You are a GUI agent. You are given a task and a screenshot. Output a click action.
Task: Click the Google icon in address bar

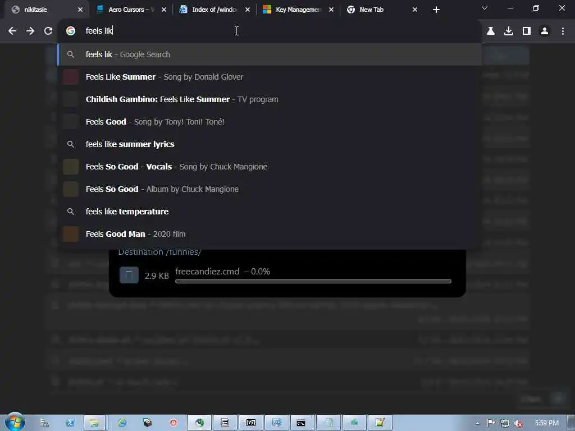[71, 31]
